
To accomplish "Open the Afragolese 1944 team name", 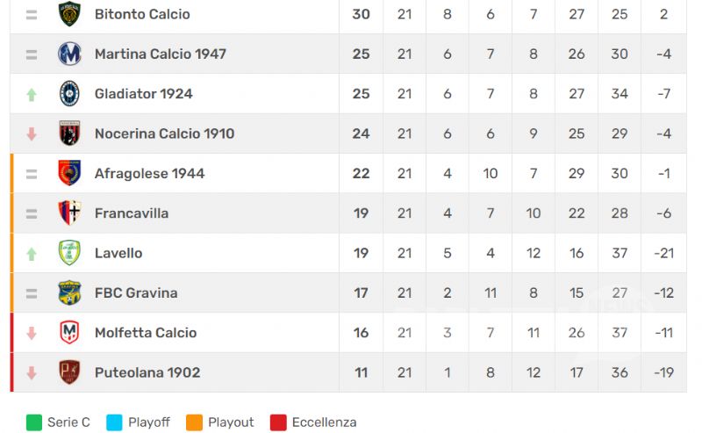I will [x=149, y=174].
